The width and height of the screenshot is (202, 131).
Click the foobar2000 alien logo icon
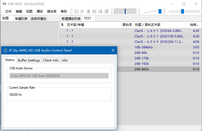tap(4, 4)
